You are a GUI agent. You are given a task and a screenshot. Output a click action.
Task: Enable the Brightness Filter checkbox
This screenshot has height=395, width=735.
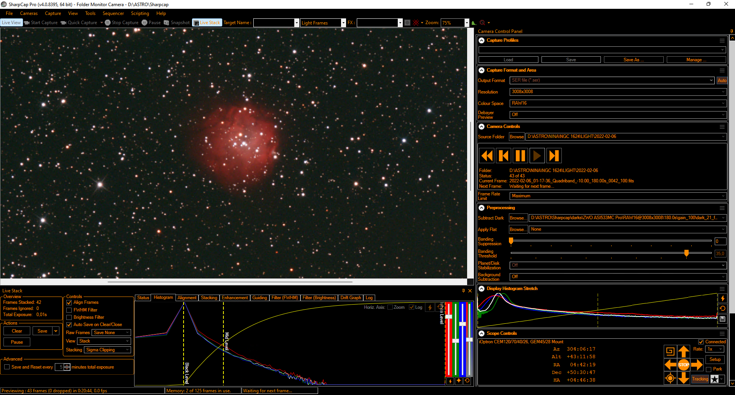[69, 317]
